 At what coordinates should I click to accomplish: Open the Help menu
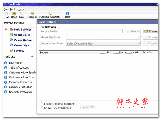[x=21, y=9]
